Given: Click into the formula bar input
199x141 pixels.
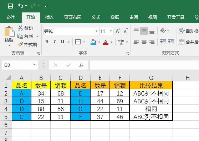Looking at the screenshot, I should coord(144,65).
